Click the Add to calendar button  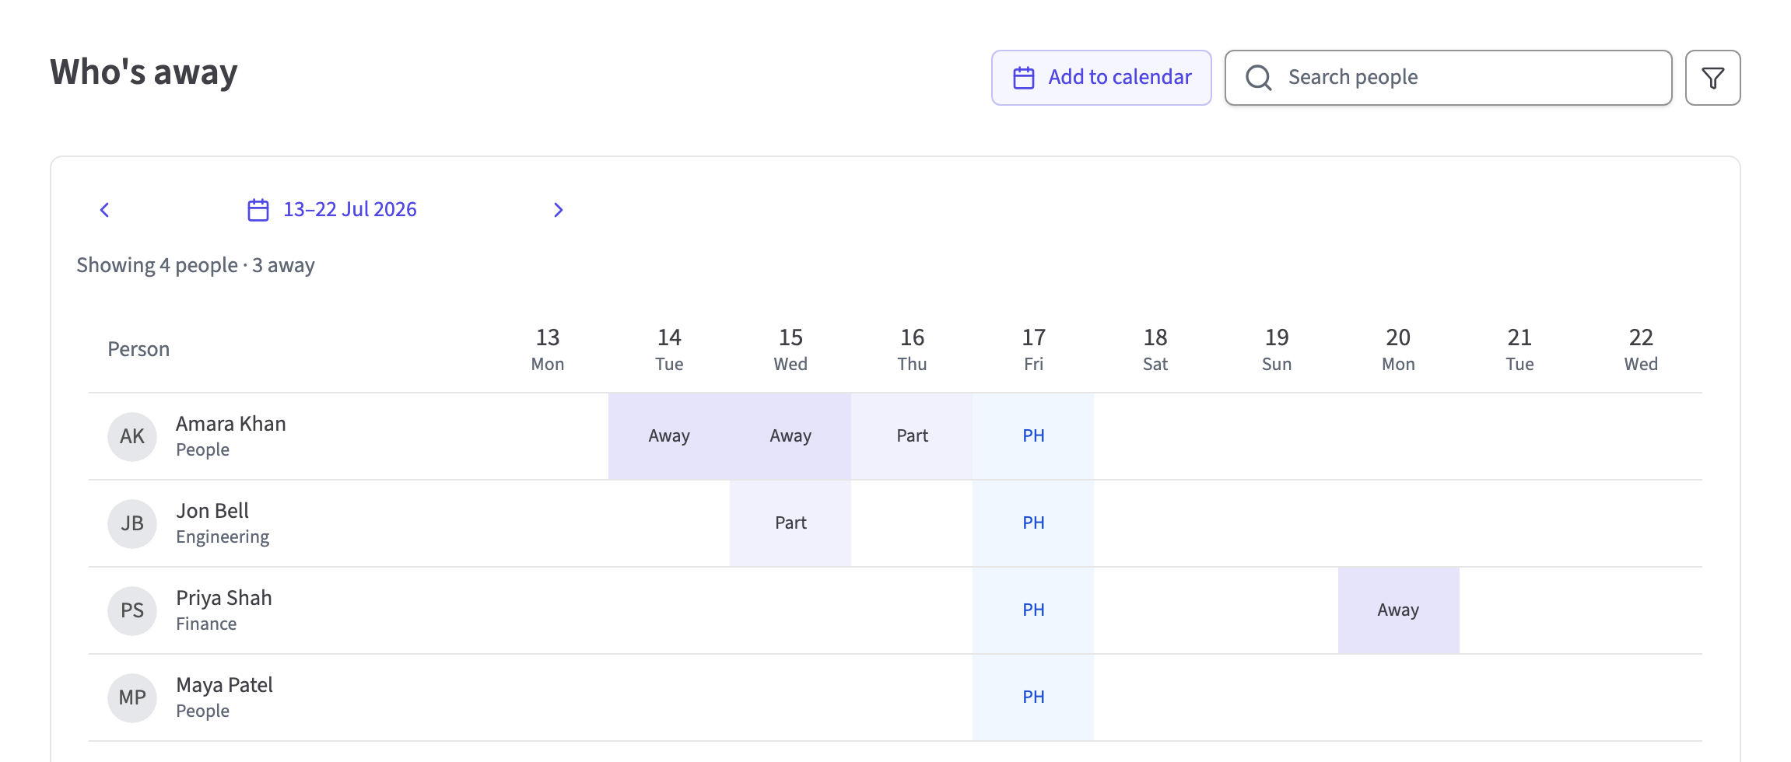point(1101,78)
